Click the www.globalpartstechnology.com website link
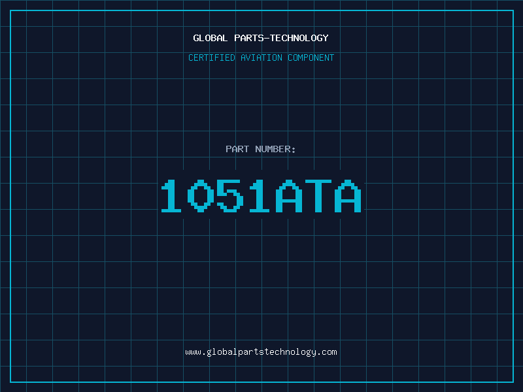 tap(261, 352)
